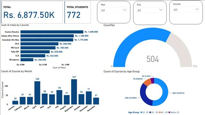The width and height of the screenshot is (205, 115).
Task: Open the Course slicer dropdown
Action: click(x=186, y=10)
